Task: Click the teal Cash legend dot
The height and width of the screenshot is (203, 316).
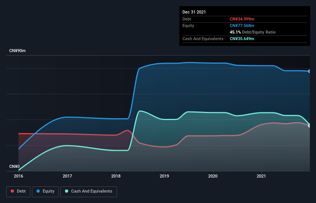Action: pos(67,191)
